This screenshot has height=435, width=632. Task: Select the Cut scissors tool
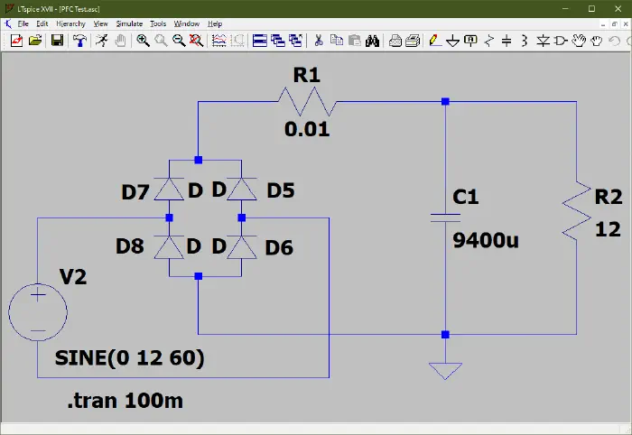[x=318, y=41]
